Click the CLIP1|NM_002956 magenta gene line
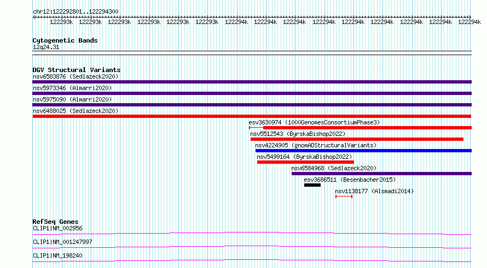The width and height of the screenshot is (487, 268). pyautogui.click(x=252, y=233)
